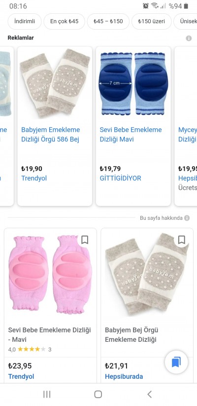197x406 pixels.
Task: Tap the Reklamlar info icon
Action: point(189,39)
